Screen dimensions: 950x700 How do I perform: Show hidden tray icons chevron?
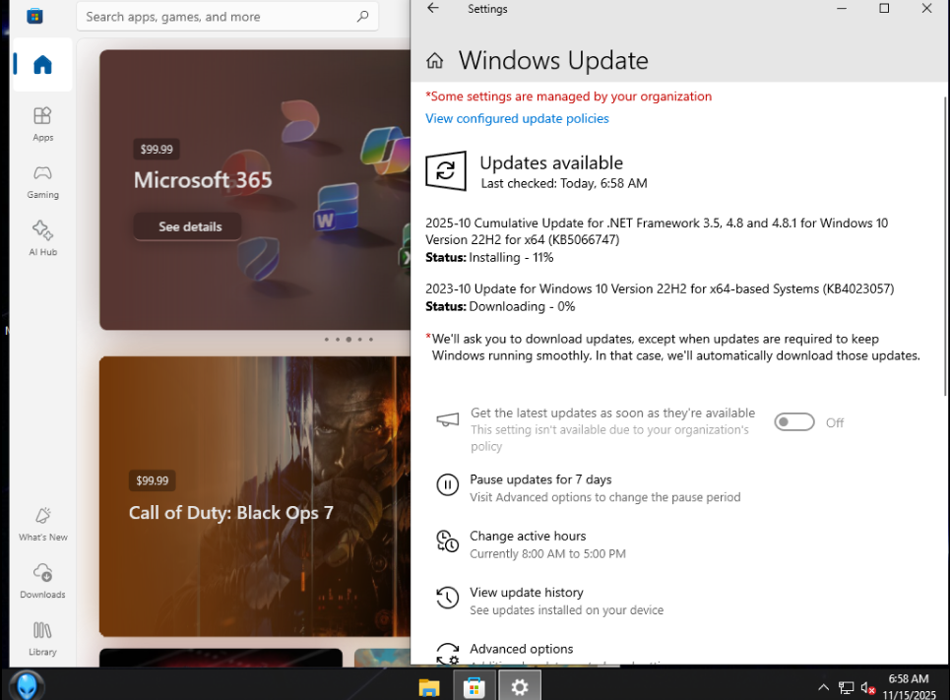point(823,687)
